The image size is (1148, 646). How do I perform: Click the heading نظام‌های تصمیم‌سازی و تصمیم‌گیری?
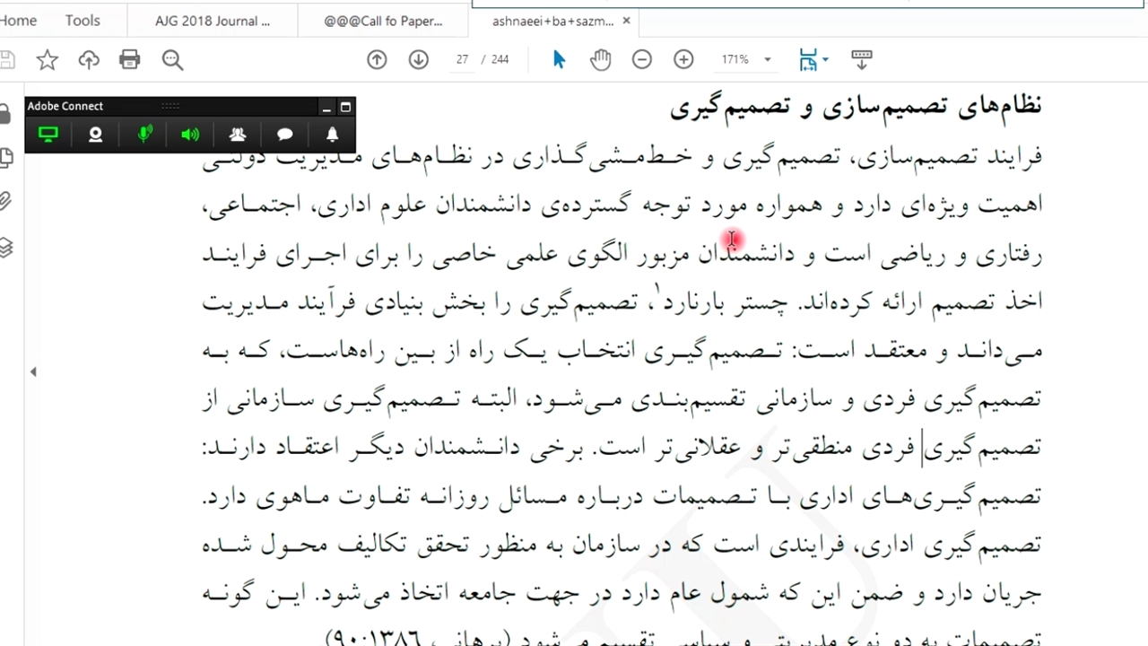[856, 107]
